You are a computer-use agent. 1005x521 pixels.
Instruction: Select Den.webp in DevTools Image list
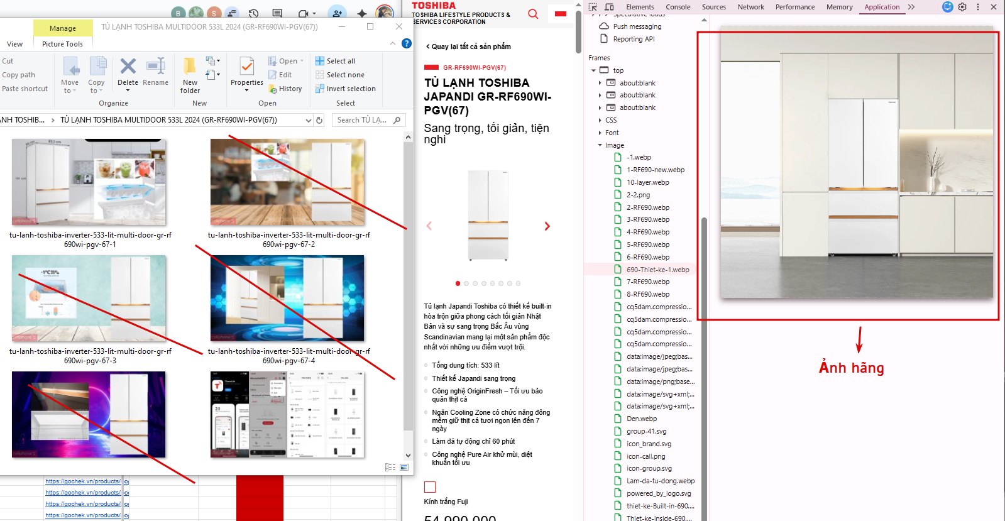tap(641, 419)
